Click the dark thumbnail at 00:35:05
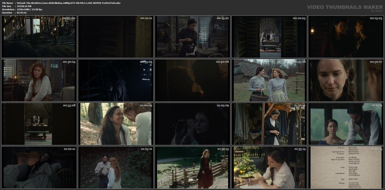Image resolution: width=385 pixels, height=190 pixels. tap(116, 80)
